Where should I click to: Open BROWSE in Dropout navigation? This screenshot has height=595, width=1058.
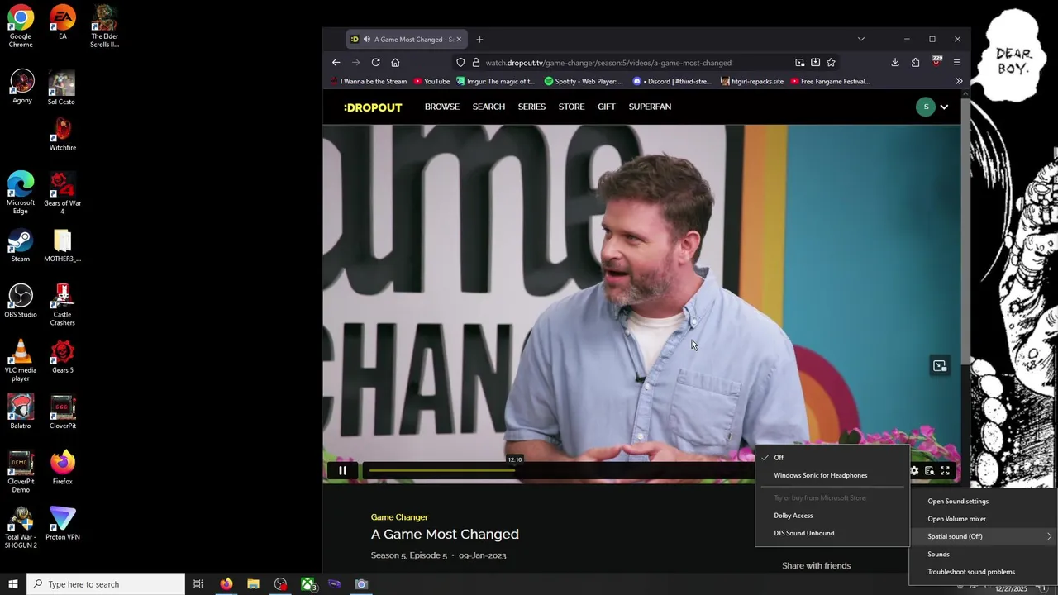click(x=442, y=107)
